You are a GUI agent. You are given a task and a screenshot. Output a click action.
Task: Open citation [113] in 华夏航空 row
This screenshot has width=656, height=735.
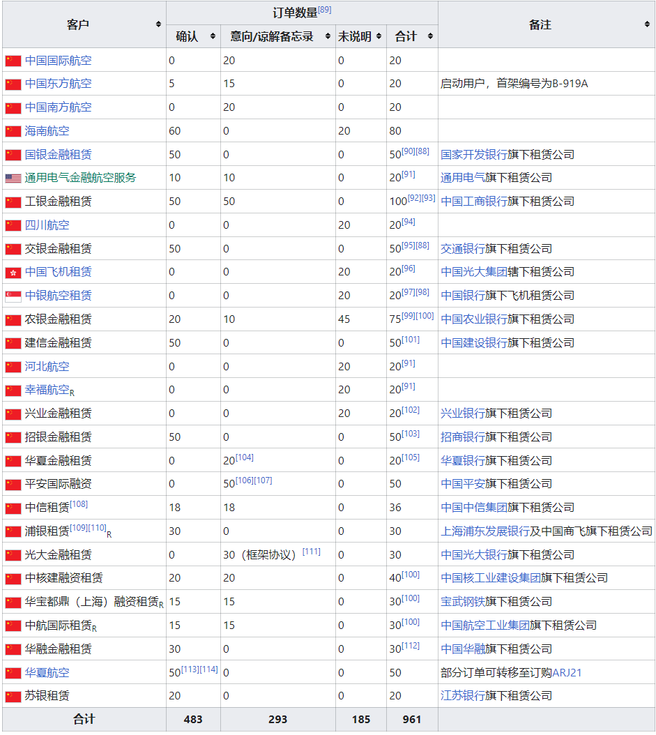coord(190,669)
